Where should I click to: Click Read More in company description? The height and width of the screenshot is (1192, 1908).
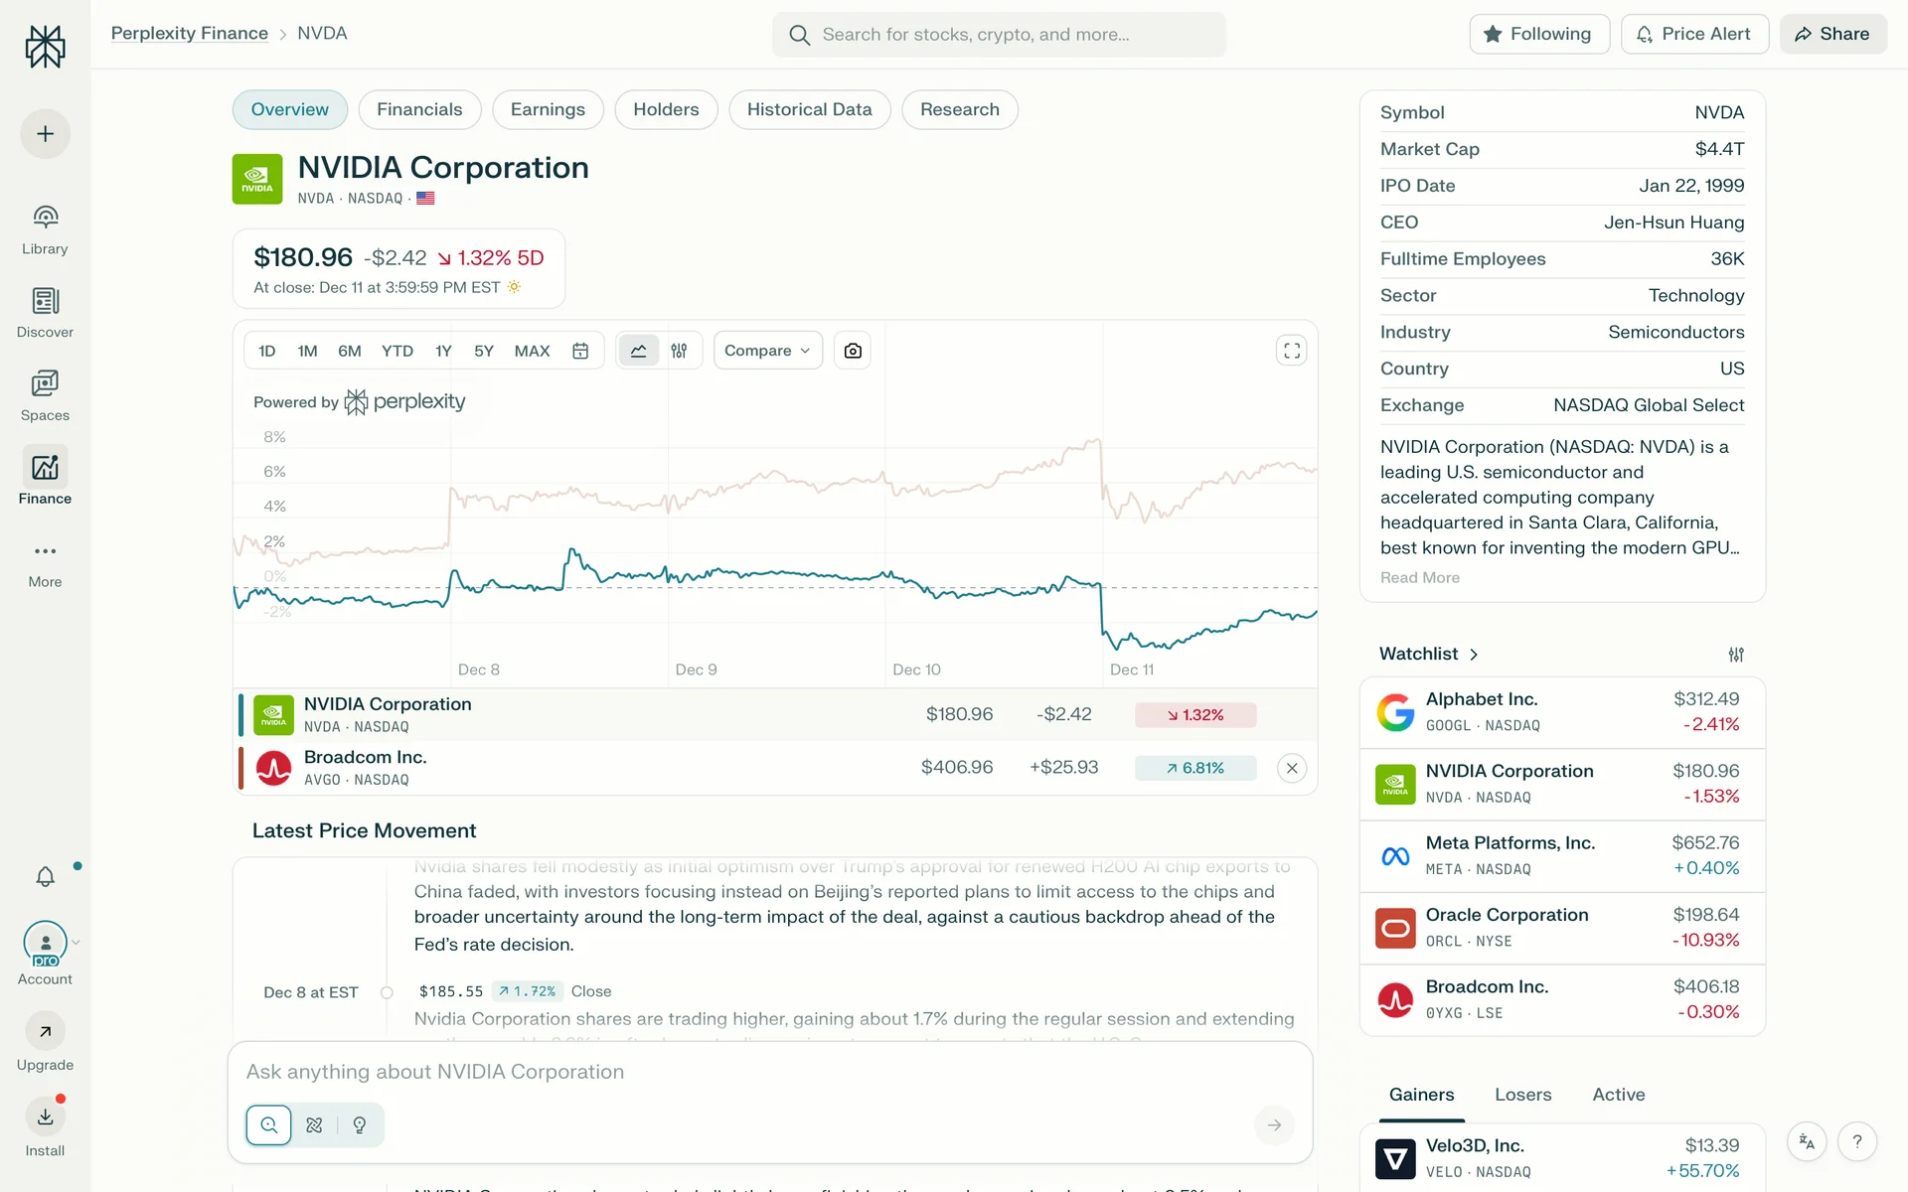tap(1419, 578)
